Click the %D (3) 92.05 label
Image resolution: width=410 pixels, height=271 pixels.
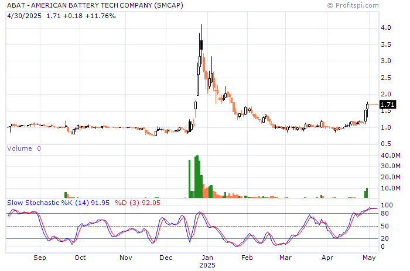[138, 203]
